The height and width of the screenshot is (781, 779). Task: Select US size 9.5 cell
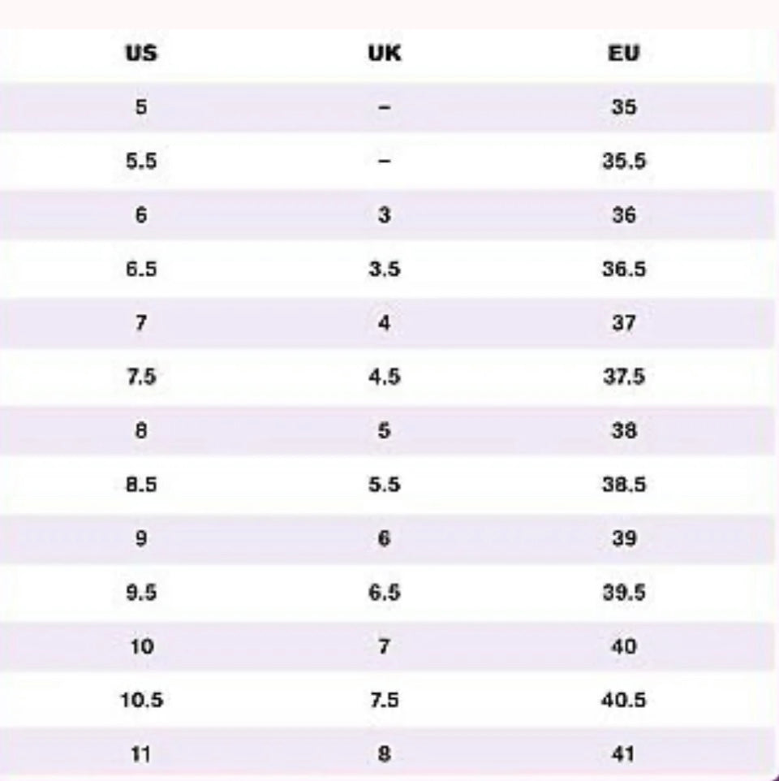[141, 593]
